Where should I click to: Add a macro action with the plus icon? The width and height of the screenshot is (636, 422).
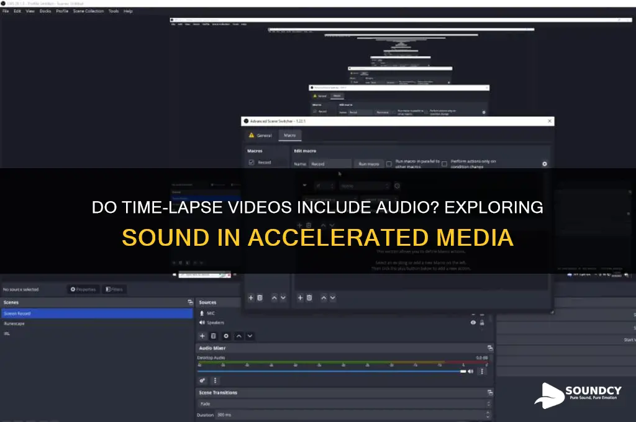coord(300,298)
